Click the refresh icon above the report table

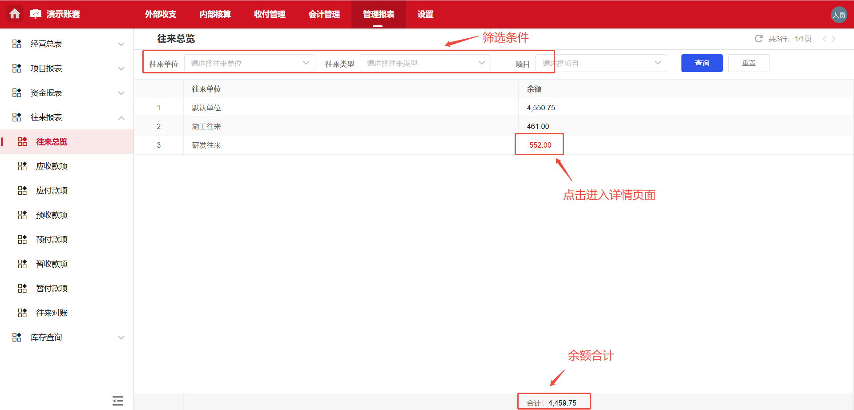click(x=758, y=38)
